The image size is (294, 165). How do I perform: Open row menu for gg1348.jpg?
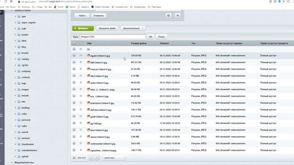(x=81, y=123)
